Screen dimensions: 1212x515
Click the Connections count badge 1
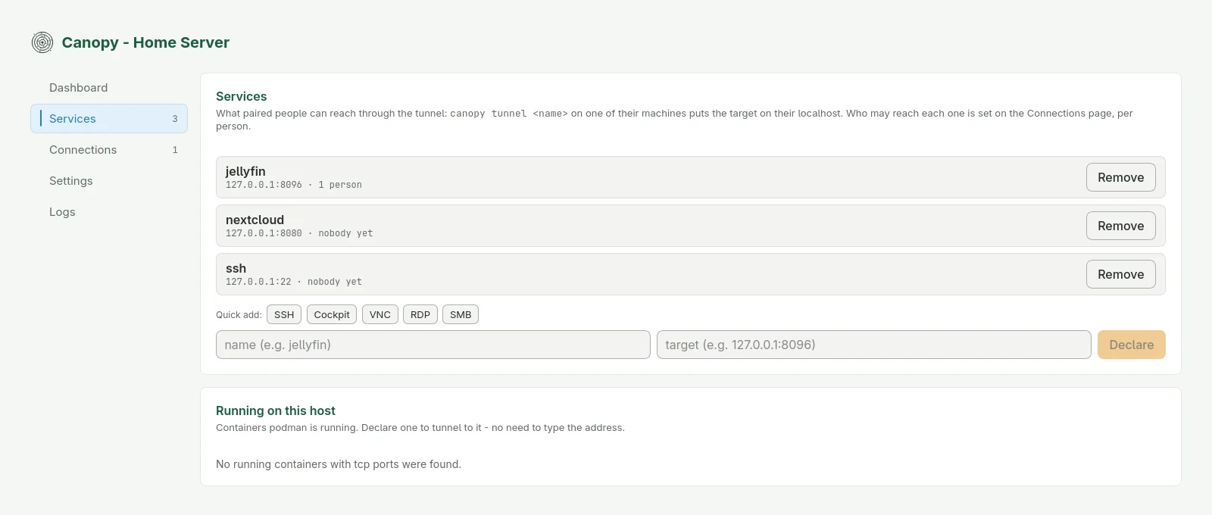(x=175, y=150)
